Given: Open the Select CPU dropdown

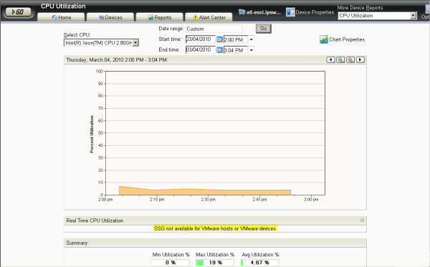Looking at the screenshot, I should point(101,43).
